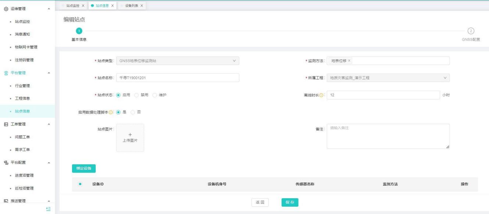
Task: Remove the 地表位移 tag from 监测方法
Action: click(349, 61)
